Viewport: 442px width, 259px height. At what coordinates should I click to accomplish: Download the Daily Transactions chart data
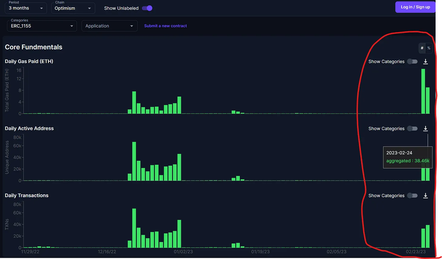426,195
